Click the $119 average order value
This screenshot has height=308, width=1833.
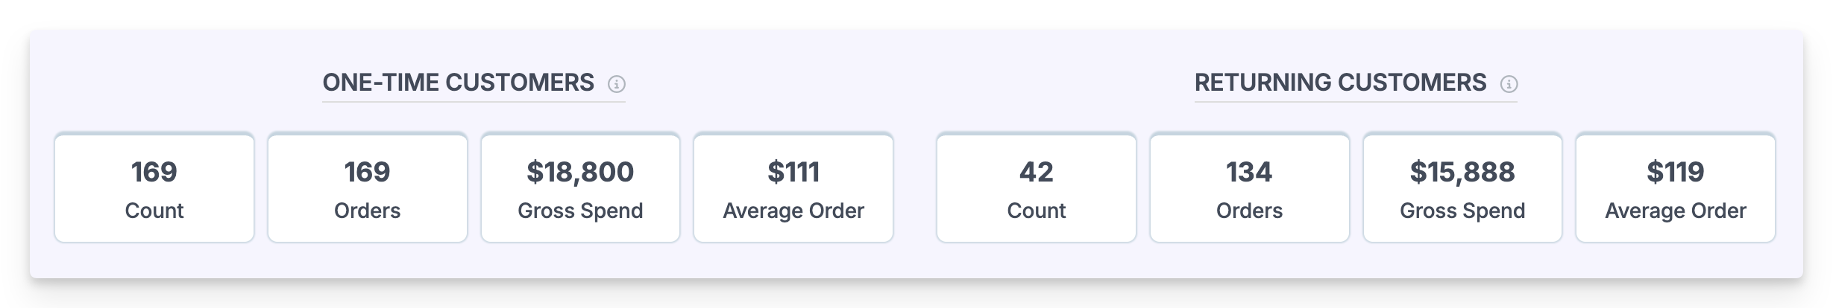[1676, 172]
